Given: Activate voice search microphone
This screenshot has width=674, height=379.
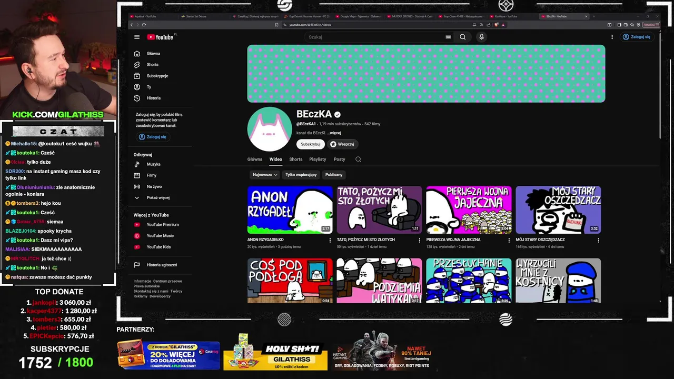Looking at the screenshot, I should 481,37.
